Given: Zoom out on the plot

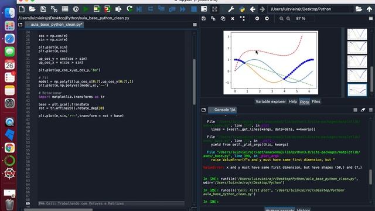Looking at the screenshot, I should click(x=281, y=18).
